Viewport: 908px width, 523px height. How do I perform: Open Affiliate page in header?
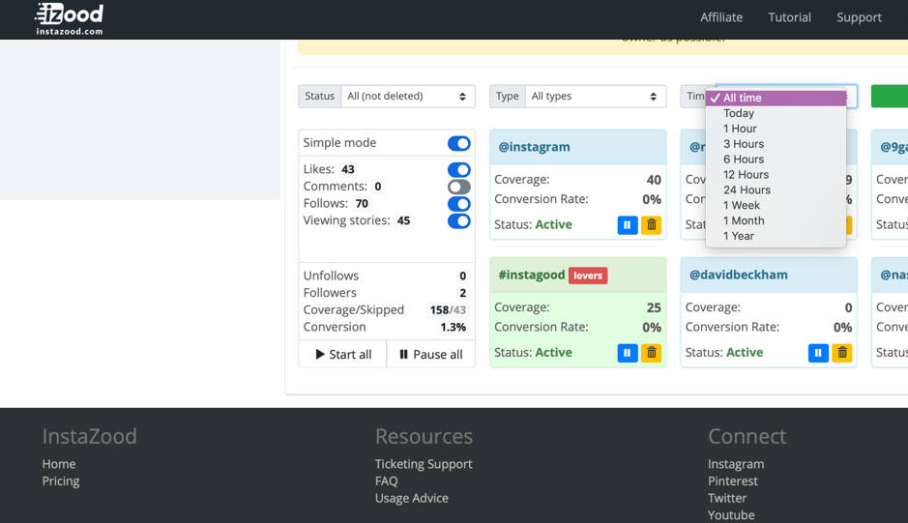point(721,17)
